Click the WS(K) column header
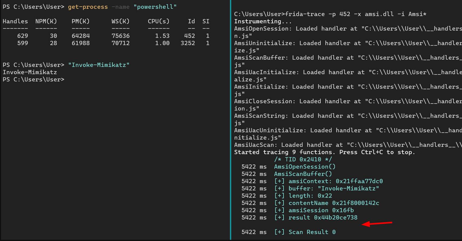 pos(120,21)
